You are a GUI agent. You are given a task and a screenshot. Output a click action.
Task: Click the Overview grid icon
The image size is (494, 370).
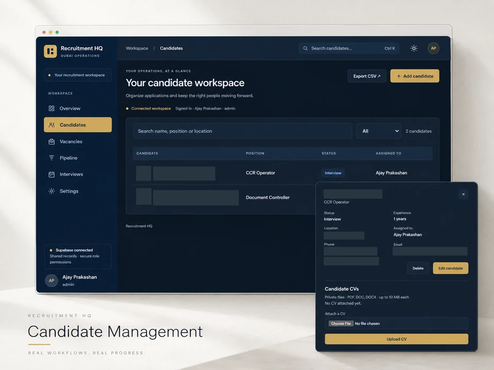point(51,108)
